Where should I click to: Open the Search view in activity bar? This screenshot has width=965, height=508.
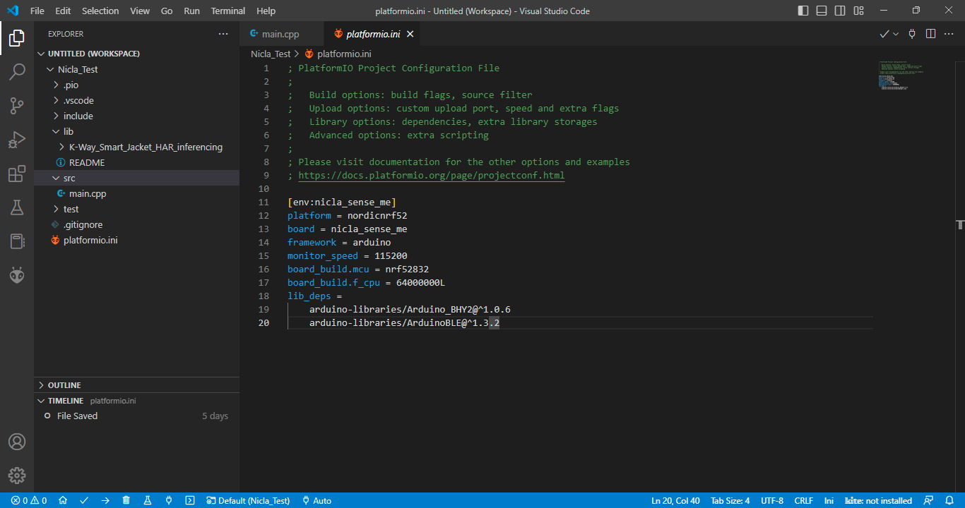(17, 72)
